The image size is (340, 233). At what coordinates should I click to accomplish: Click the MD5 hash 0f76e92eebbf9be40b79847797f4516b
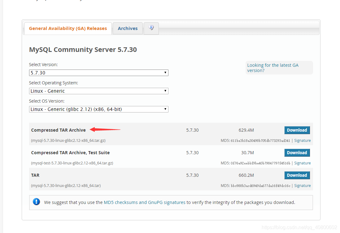coord(260,163)
